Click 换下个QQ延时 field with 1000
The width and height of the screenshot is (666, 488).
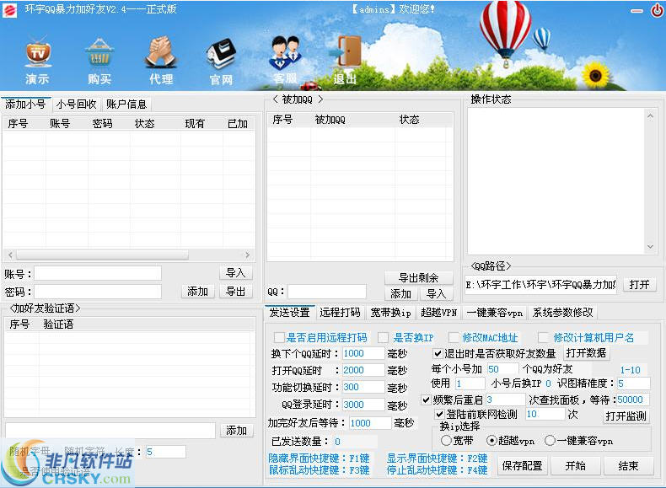pos(363,353)
